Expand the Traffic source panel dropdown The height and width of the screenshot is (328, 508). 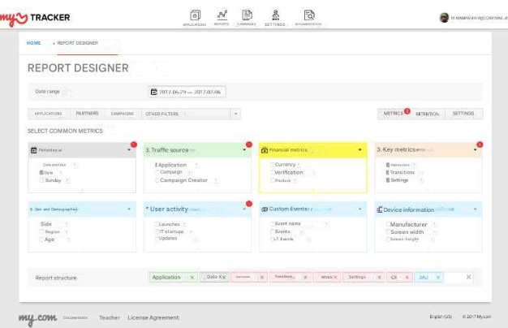tap(244, 150)
